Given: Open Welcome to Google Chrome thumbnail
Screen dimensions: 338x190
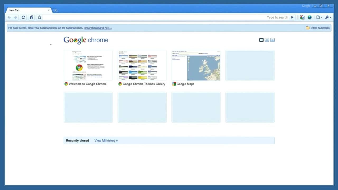Looking at the screenshot, I should coord(88,65).
